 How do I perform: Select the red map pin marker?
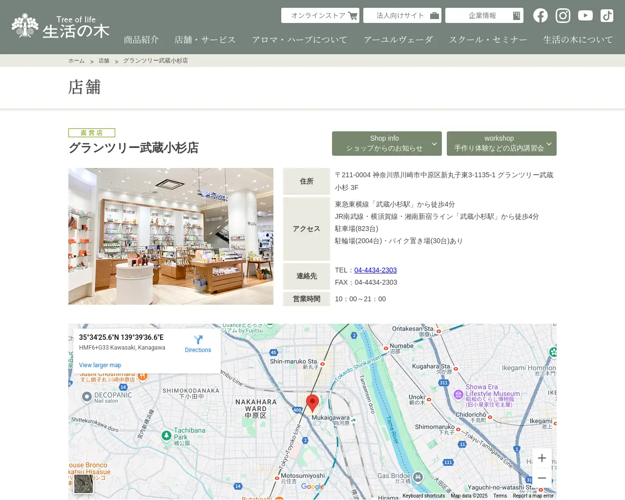click(x=313, y=401)
